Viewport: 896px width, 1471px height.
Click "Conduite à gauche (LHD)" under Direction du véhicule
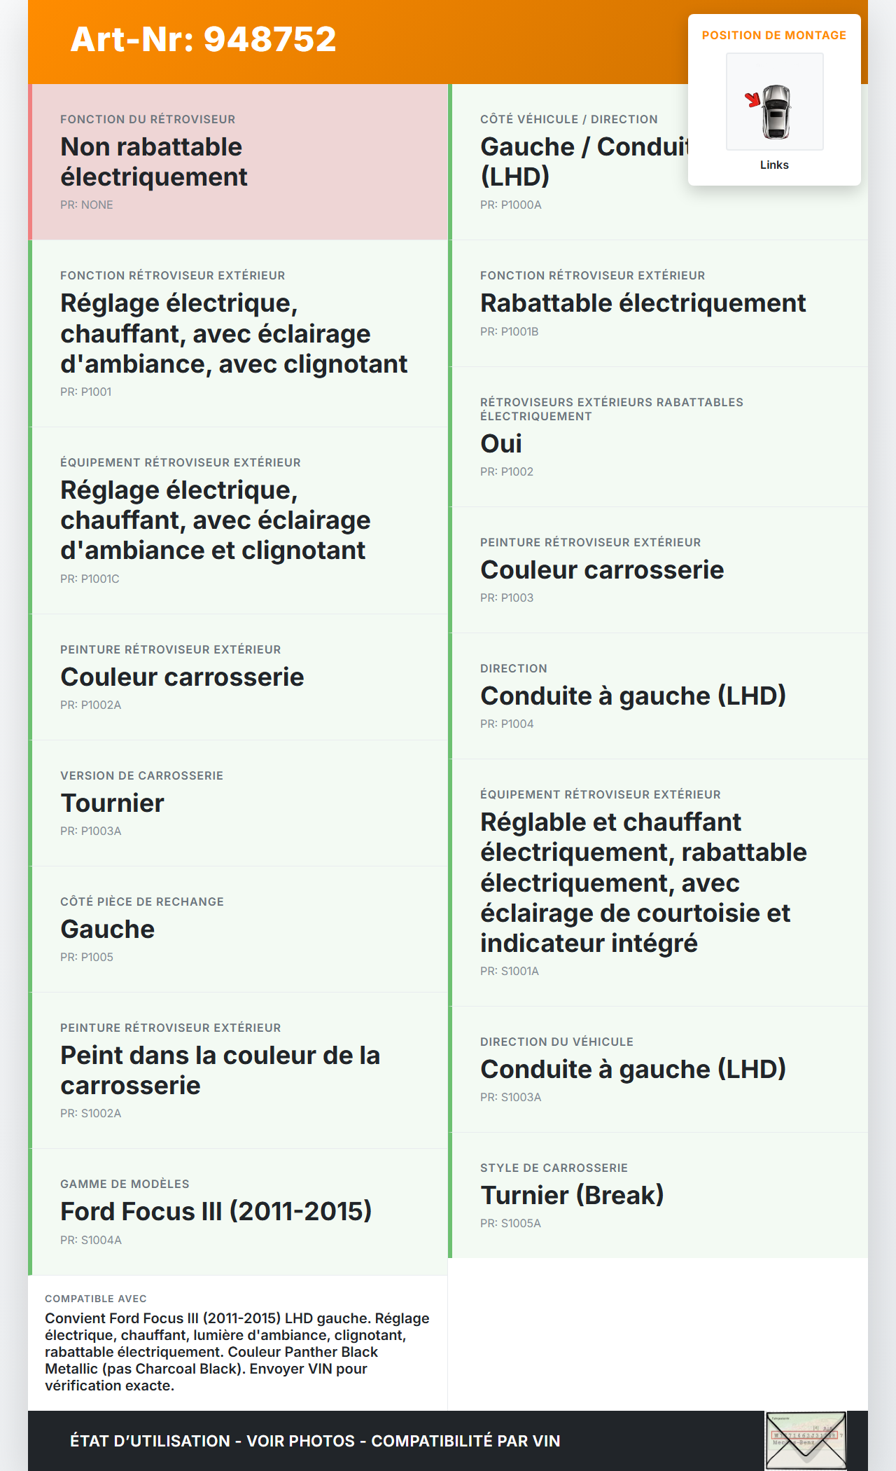click(x=633, y=1070)
